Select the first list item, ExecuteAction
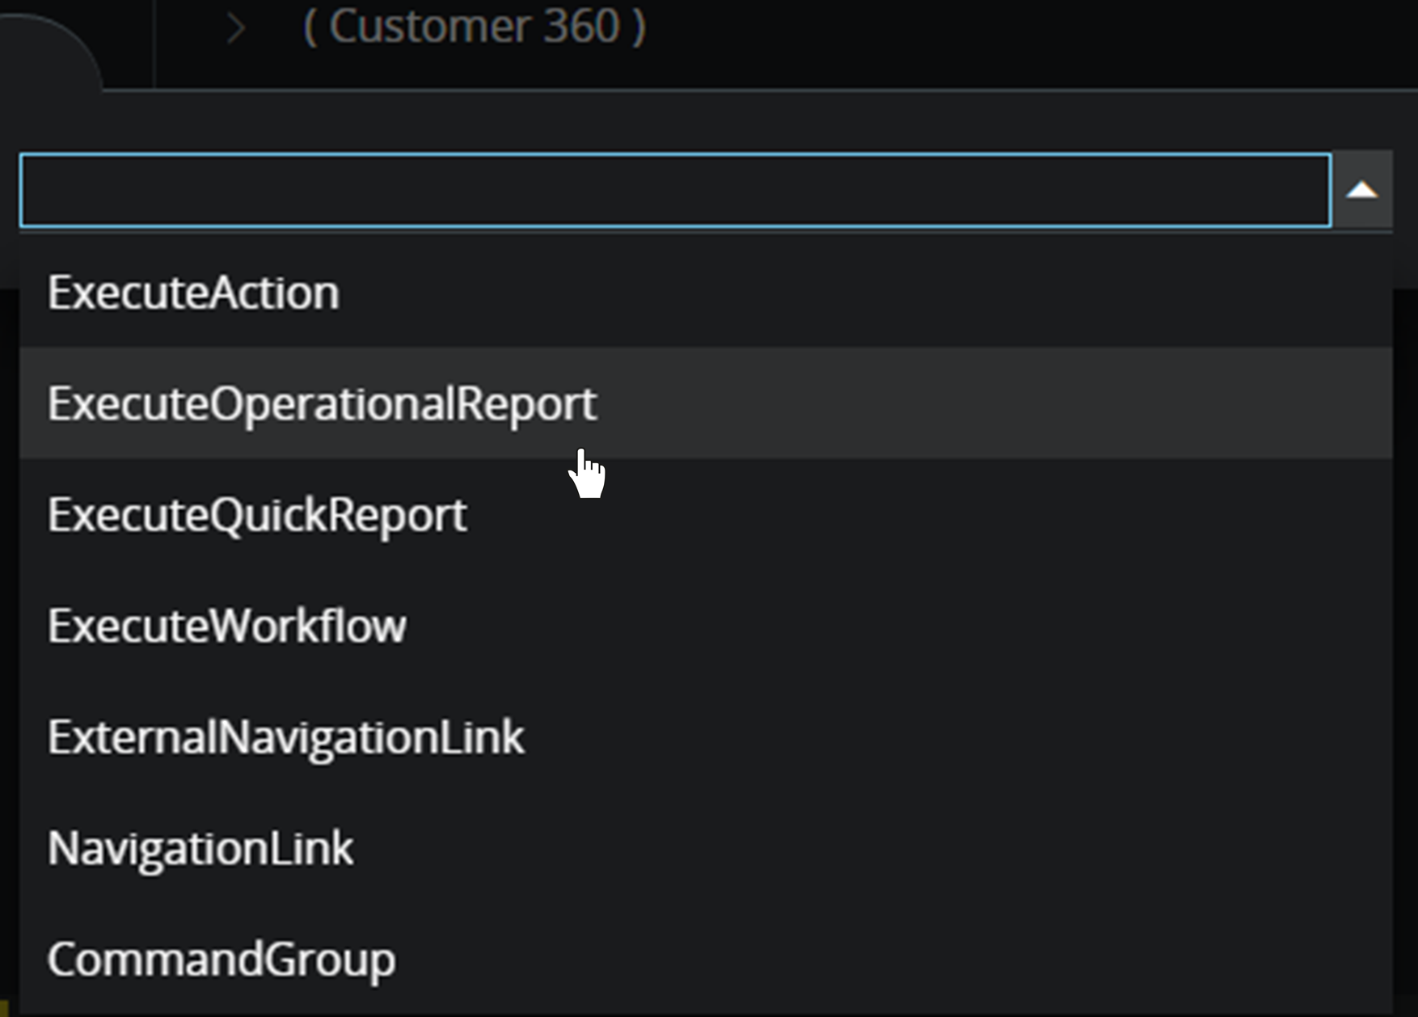 (193, 293)
